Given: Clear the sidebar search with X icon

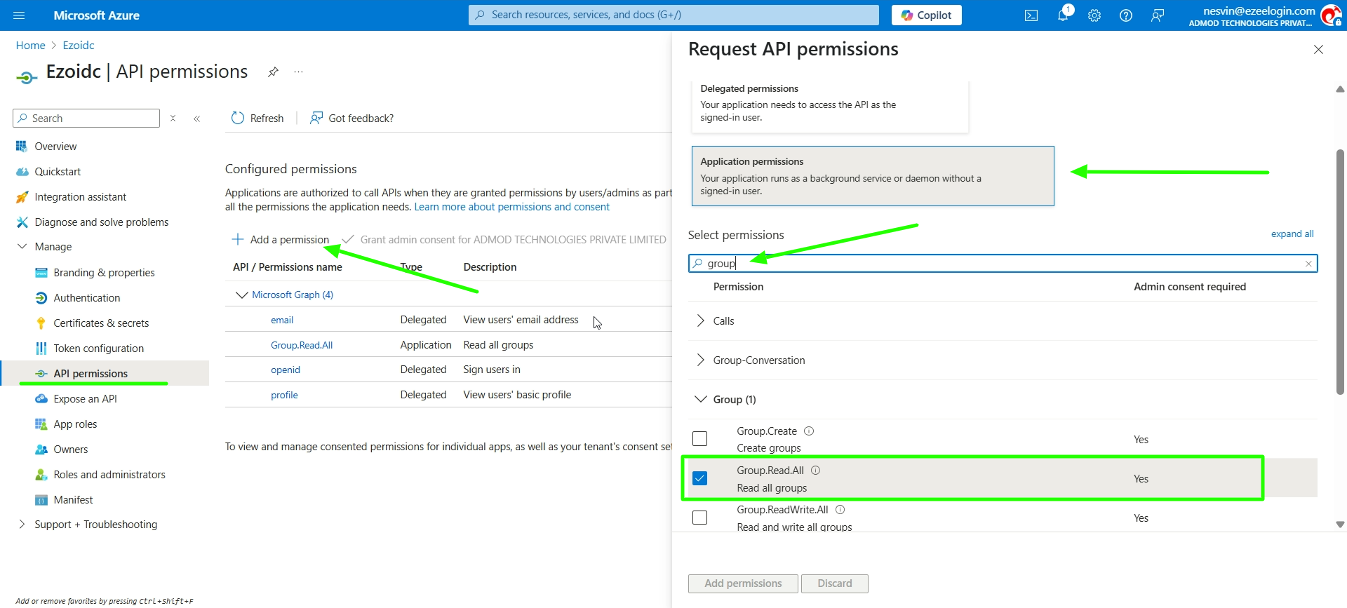Looking at the screenshot, I should tap(173, 119).
